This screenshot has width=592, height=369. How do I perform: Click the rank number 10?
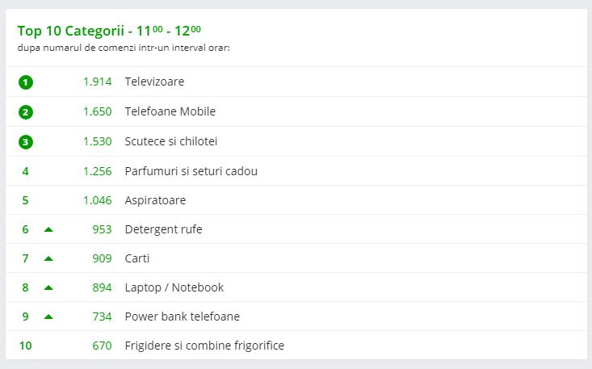pyautogui.click(x=26, y=346)
